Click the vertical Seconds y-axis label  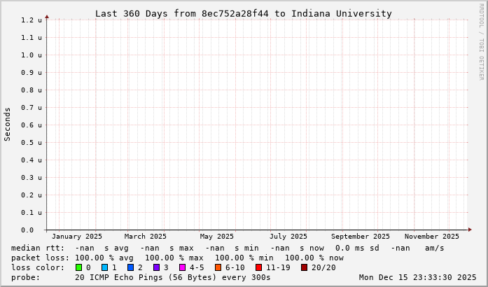coord(8,125)
